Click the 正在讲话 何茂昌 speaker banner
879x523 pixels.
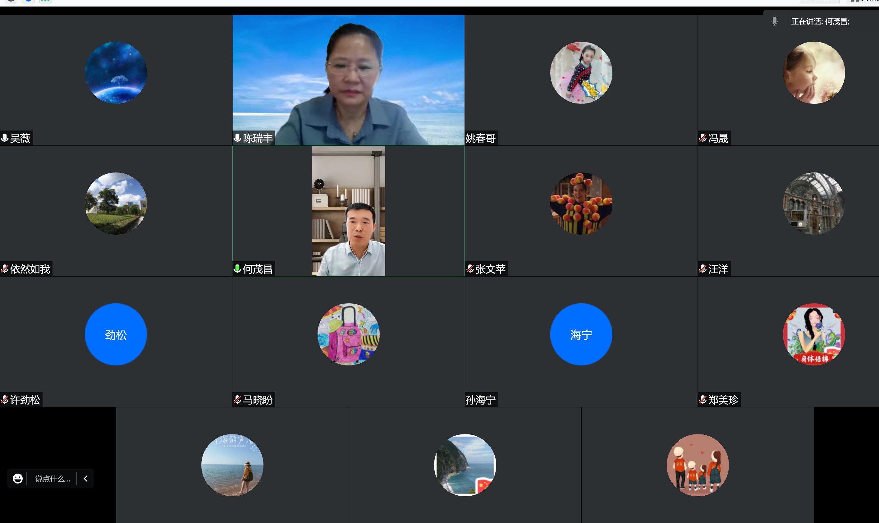tap(820, 21)
